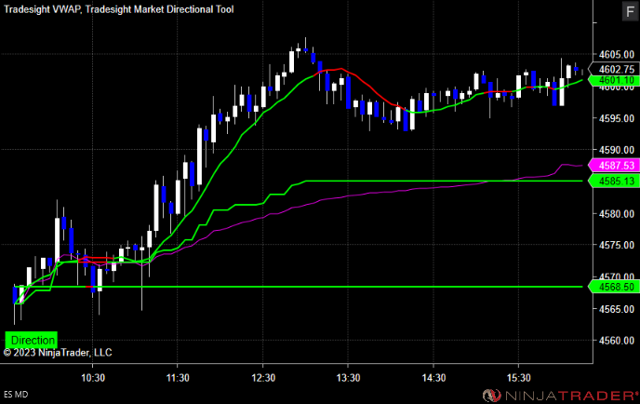Click the magenta 4587.53 VWAP price marker
Viewport: 640px width, 404px height.
(613, 166)
